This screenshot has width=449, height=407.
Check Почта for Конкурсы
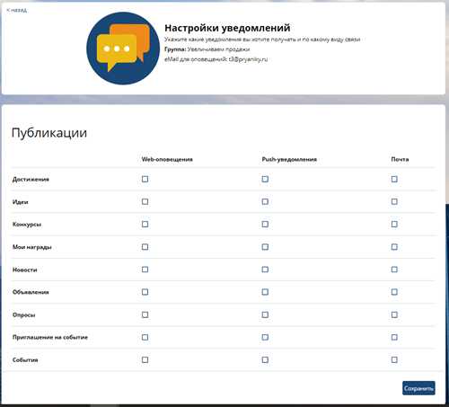point(394,224)
